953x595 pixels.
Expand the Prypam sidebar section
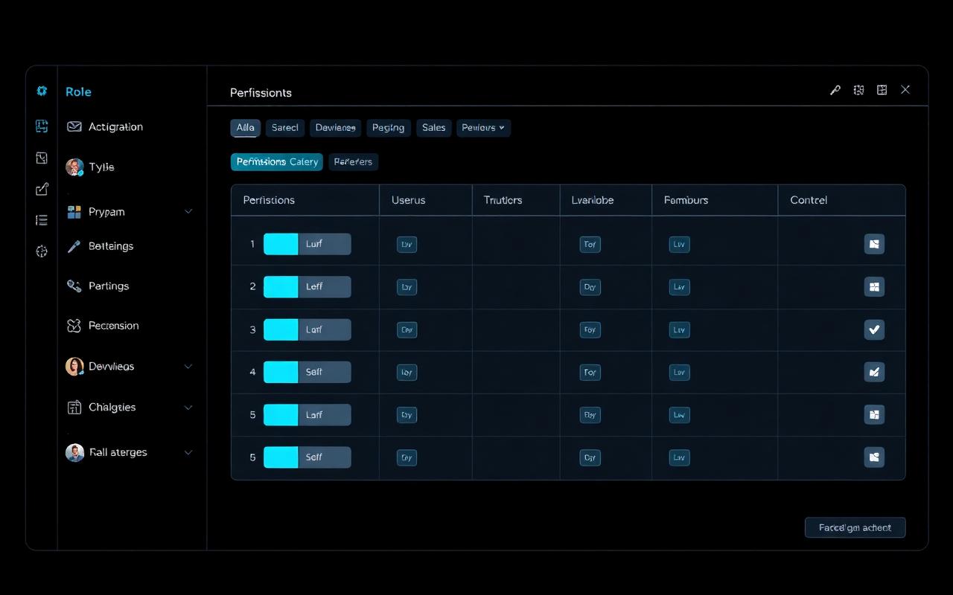[188, 212]
